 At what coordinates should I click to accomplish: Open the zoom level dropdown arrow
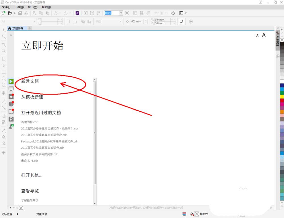[x=121, y=13]
